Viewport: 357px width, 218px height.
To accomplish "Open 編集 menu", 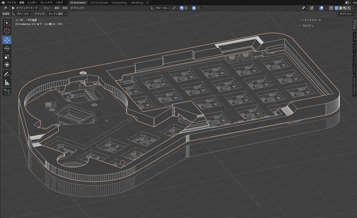I will 22,2.
